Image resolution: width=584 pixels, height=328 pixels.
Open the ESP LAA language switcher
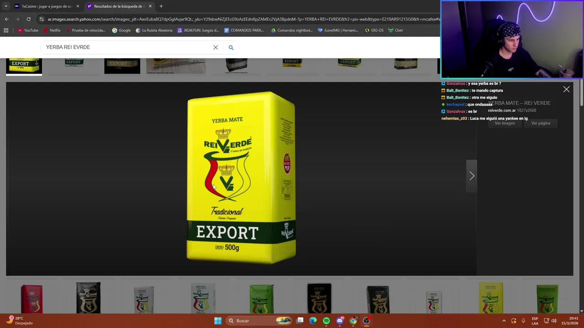pos(535,321)
